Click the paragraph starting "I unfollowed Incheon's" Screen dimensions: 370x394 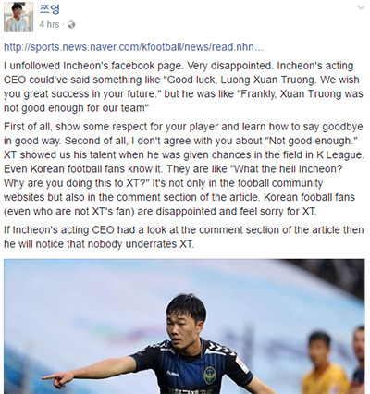coord(183,87)
